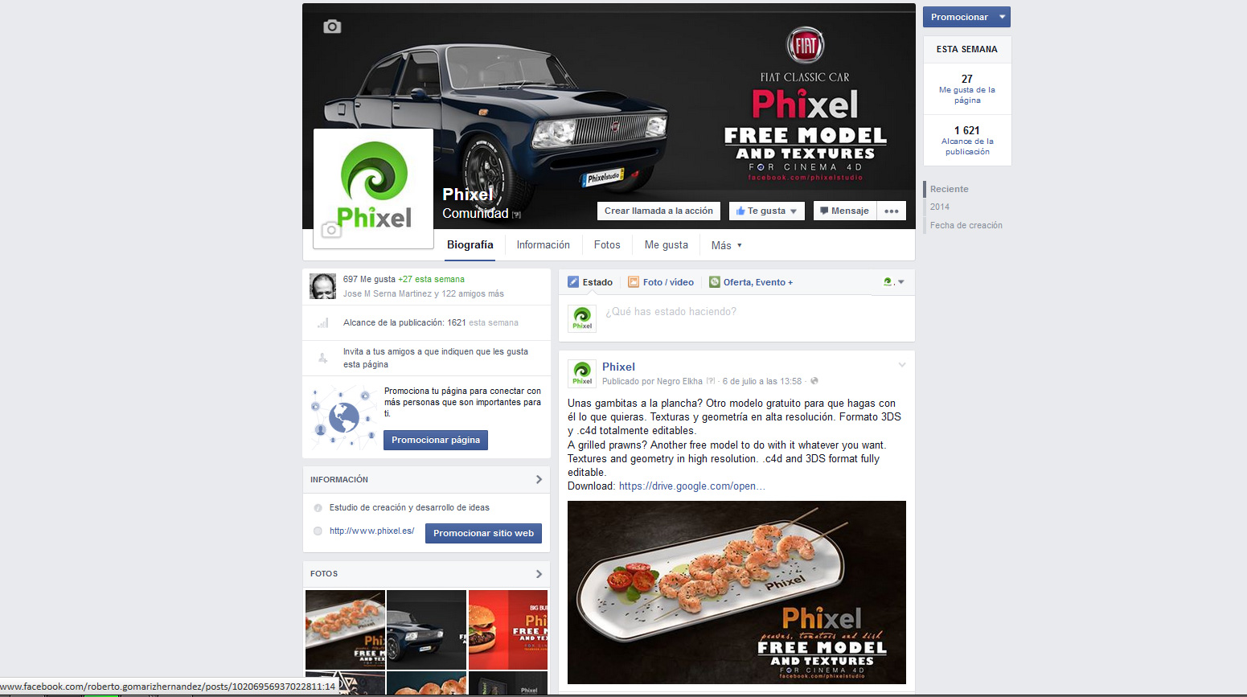Click the globe privacy icon on post
Image resolution: width=1247 pixels, height=697 pixels.
pyautogui.click(x=814, y=381)
